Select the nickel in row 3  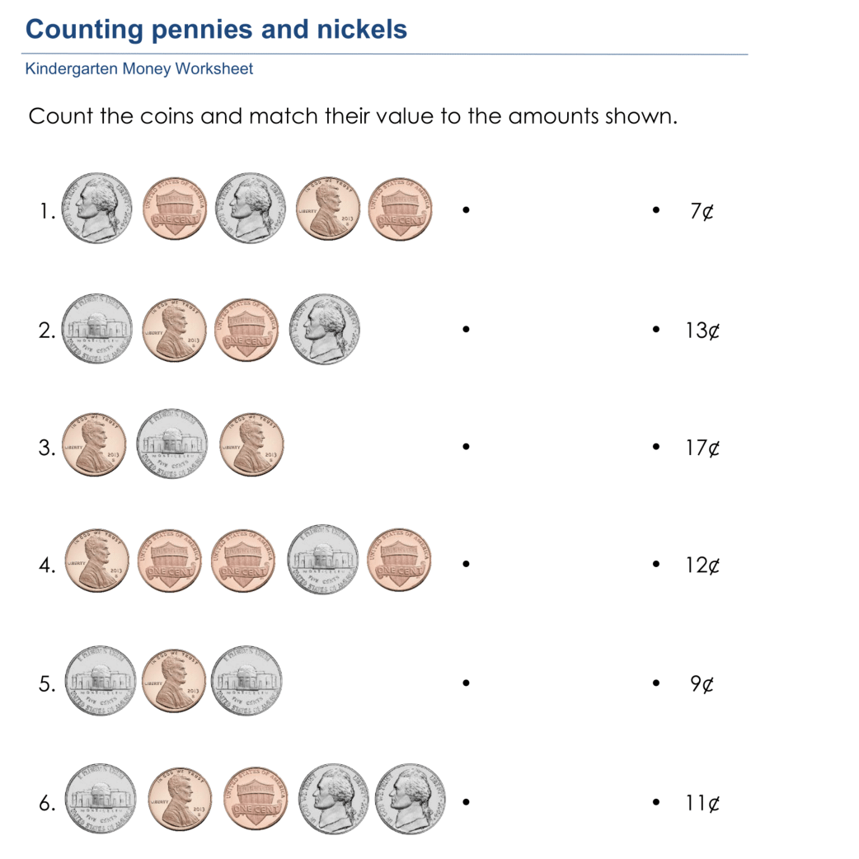[172, 446]
